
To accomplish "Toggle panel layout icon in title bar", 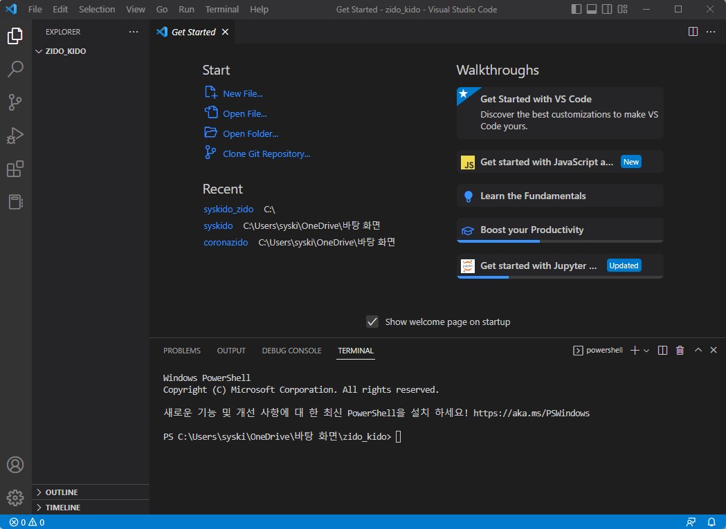I will point(592,9).
